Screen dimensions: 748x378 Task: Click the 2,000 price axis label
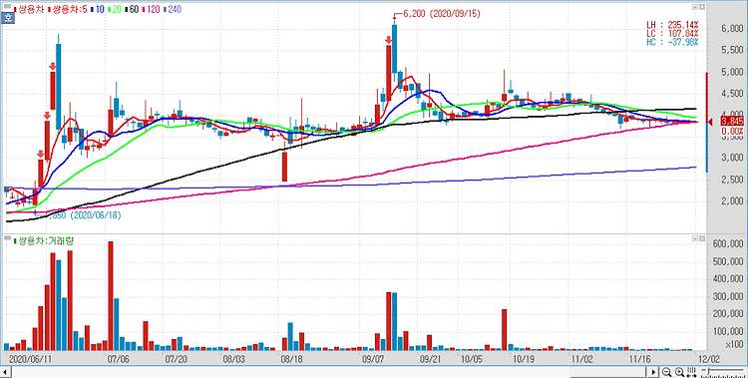click(x=731, y=200)
